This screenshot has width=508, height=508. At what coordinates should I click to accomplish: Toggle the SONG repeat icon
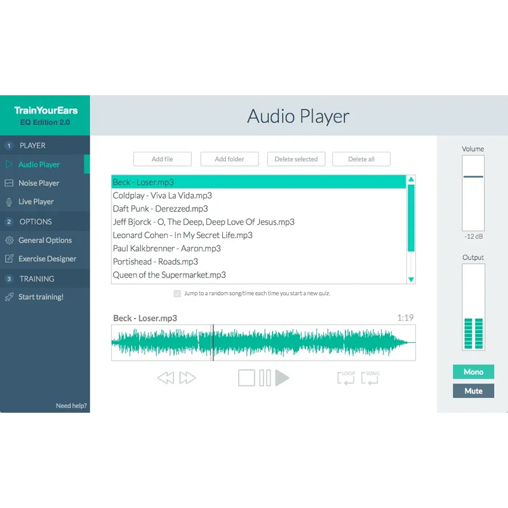(x=370, y=378)
